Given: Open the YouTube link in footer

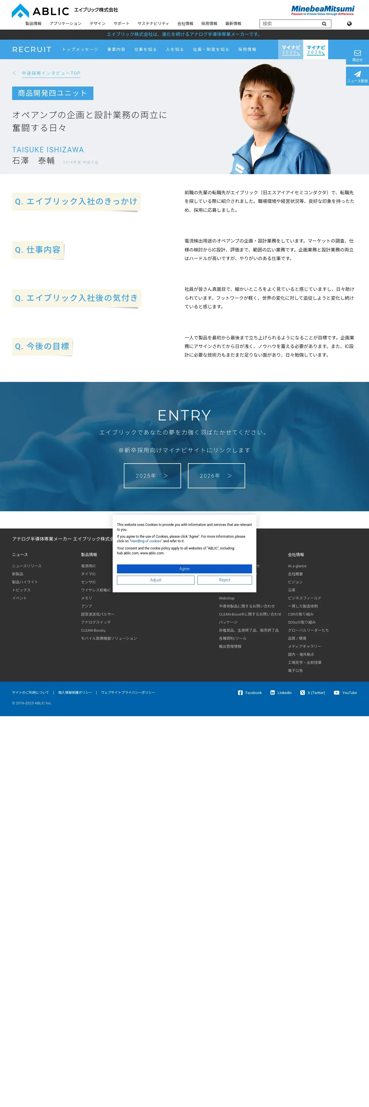Looking at the screenshot, I should tap(345, 692).
